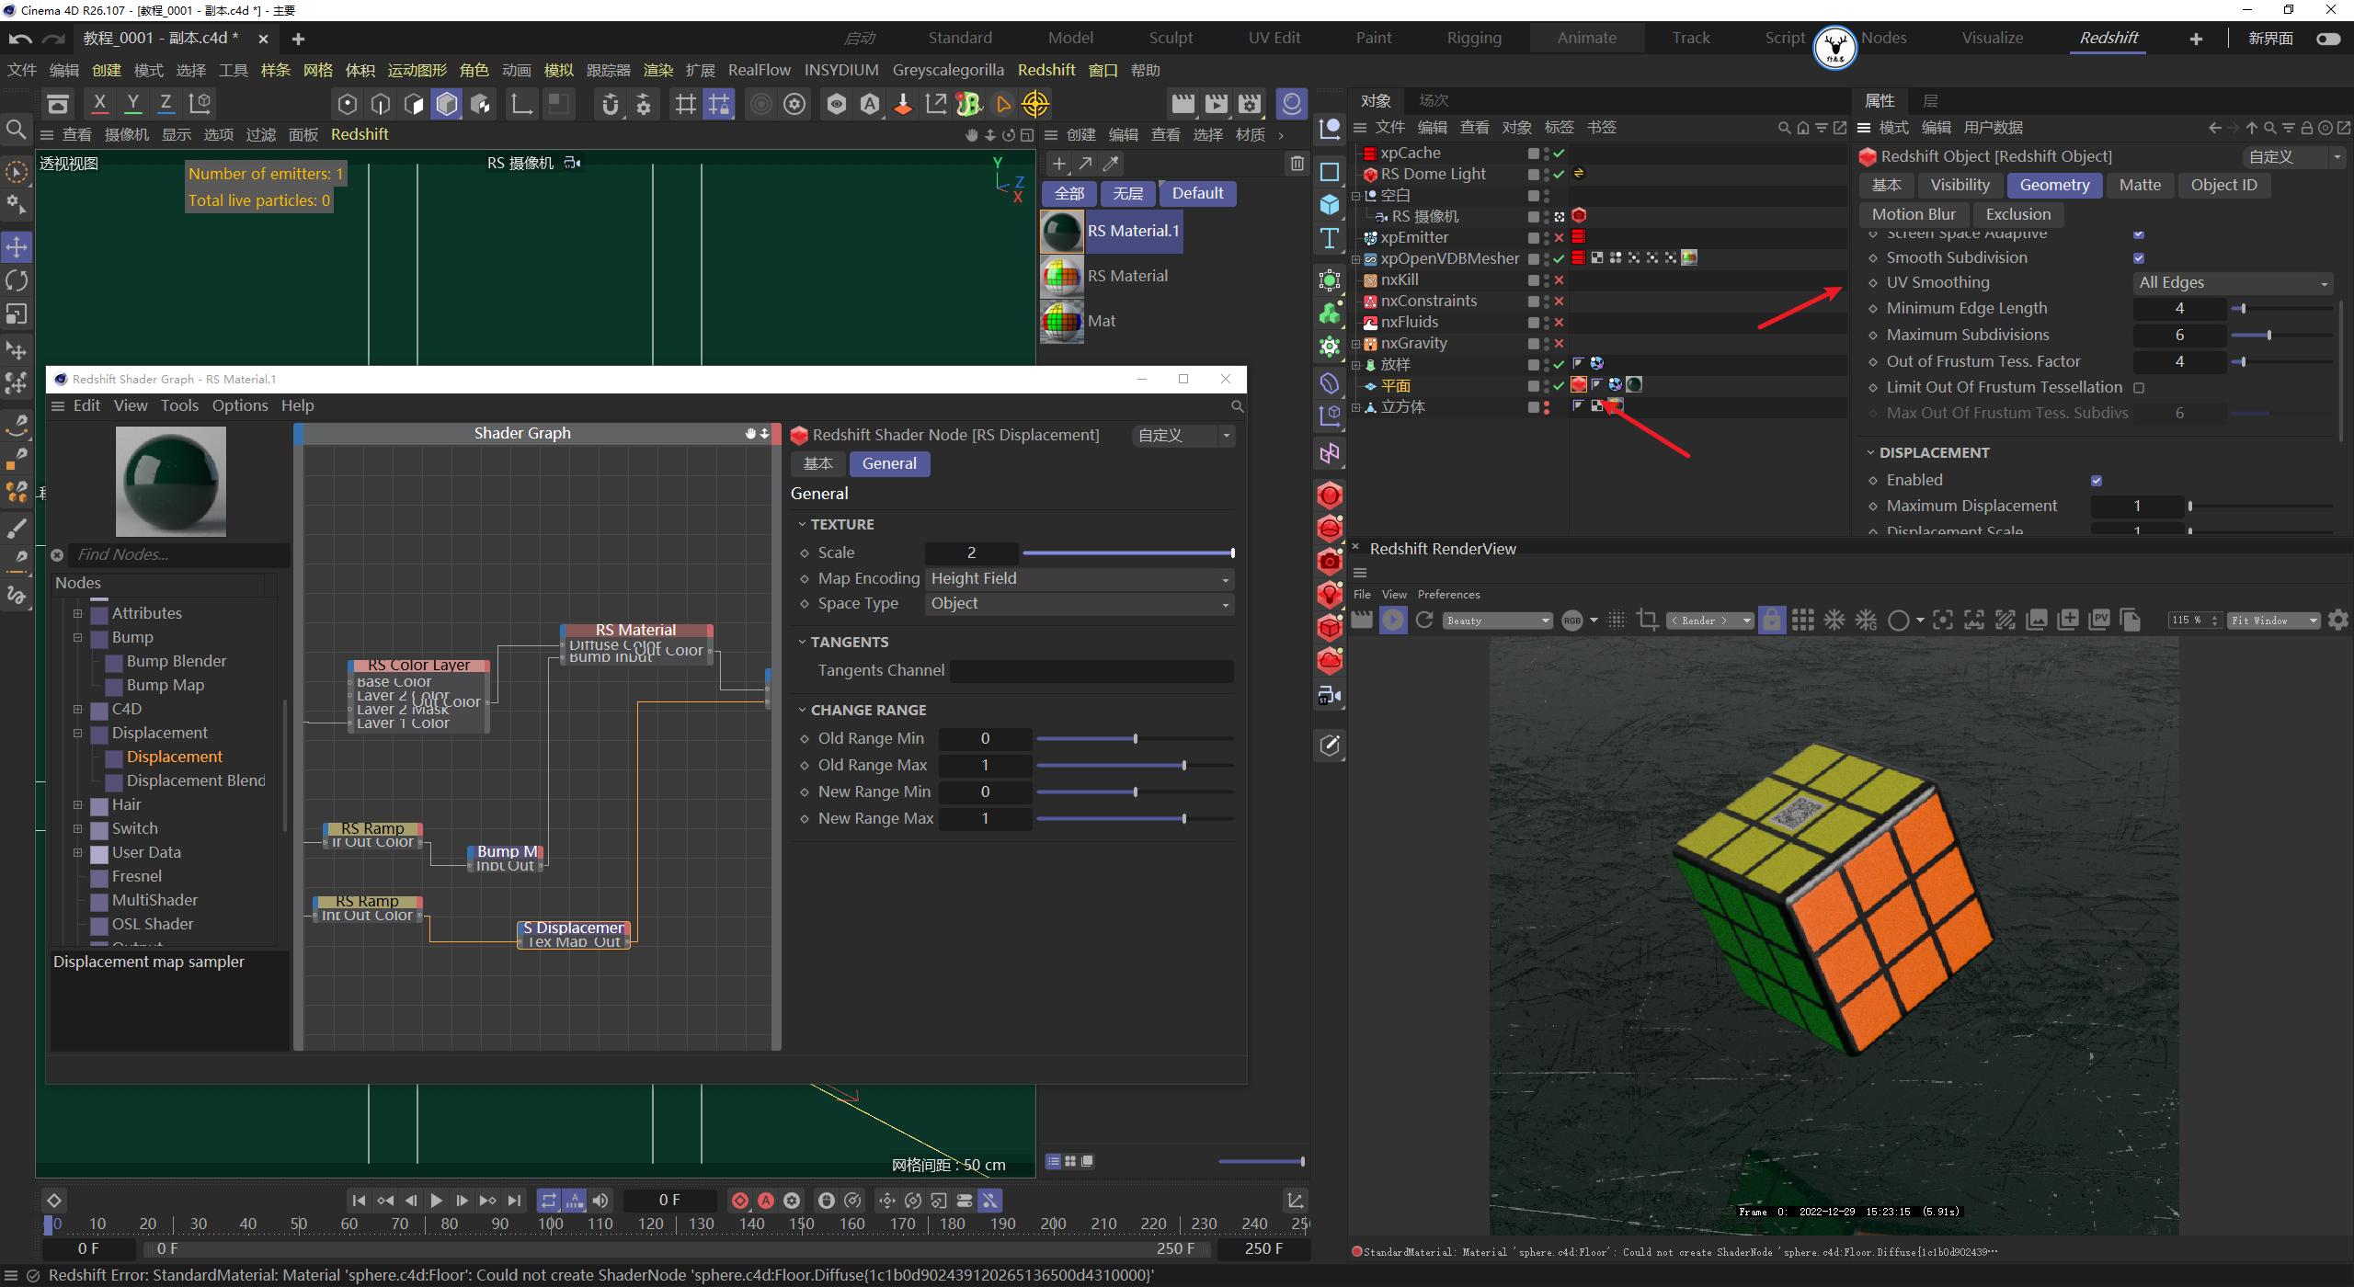Click the Render to Picture Viewer icon
Screen dimensions: 2354x1287
1216,103
